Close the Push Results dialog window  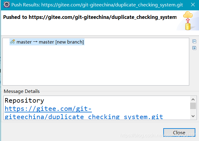coord(193,5)
